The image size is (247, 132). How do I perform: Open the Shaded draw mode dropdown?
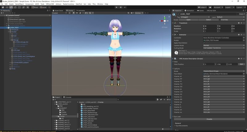pyautogui.click(x=59, y=13)
